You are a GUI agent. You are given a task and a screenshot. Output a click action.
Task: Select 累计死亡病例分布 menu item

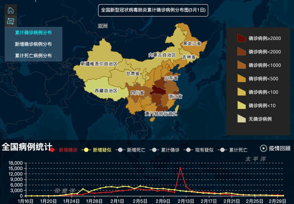(x=33, y=56)
